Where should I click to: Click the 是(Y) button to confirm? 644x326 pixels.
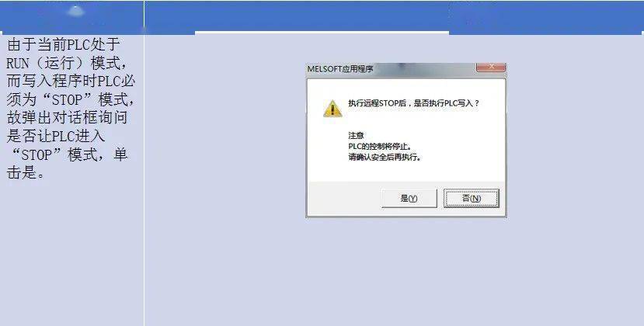409,198
